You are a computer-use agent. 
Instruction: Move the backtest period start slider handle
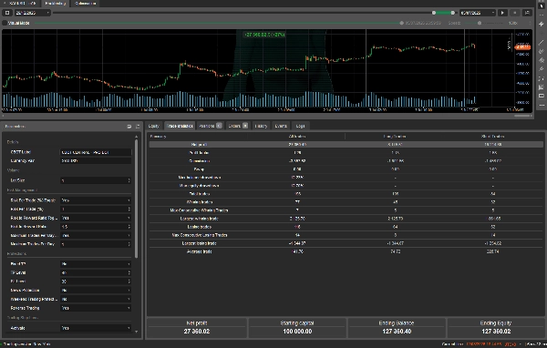pyautogui.click(x=434, y=13)
